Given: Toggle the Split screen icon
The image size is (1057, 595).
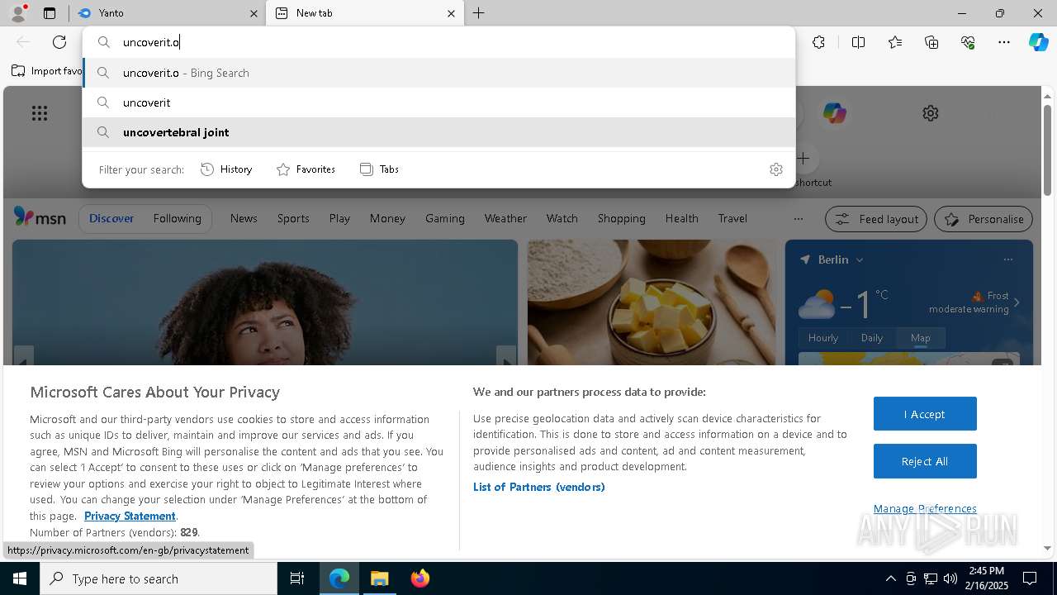Looking at the screenshot, I should point(858,42).
